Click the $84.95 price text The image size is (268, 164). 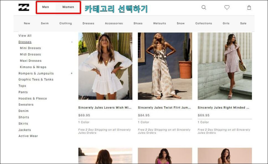144,115
